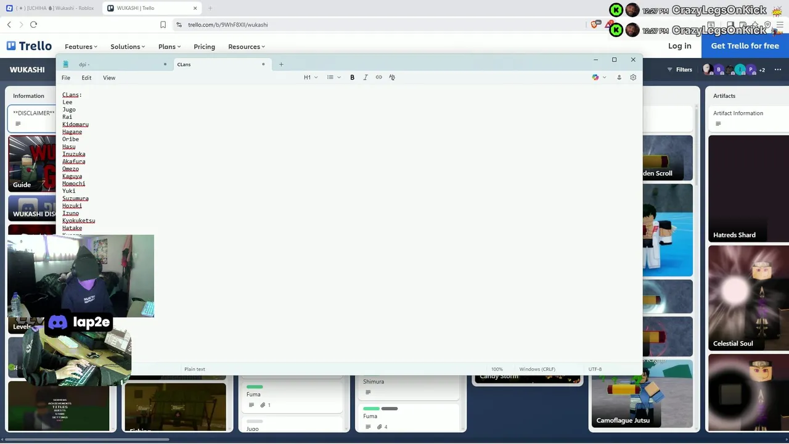
Task: Toggle bold formatting in Notepad
Action: click(352, 78)
